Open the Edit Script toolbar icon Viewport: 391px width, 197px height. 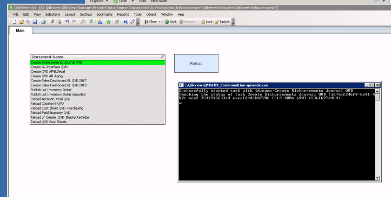click(52, 22)
